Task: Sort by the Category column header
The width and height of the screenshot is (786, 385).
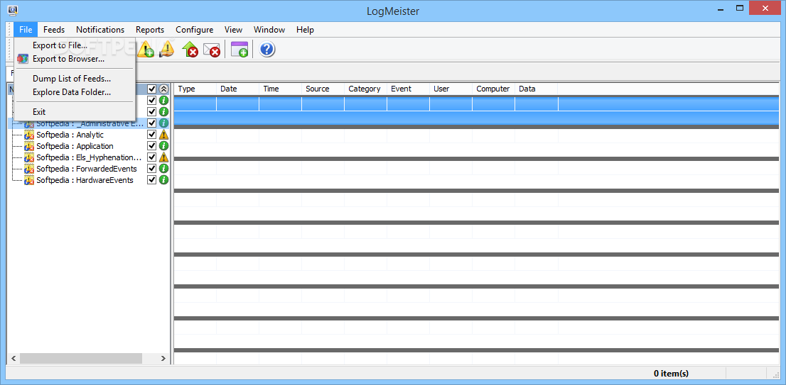Action: (365, 89)
